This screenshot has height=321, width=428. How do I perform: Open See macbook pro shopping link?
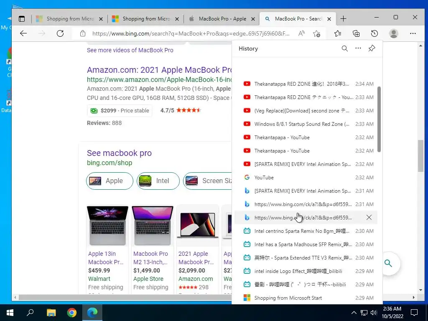click(x=119, y=153)
